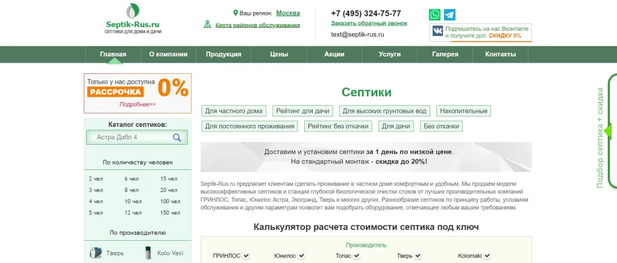This screenshot has width=617, height=263.
Task: Filter septics for 8 чел
Action: 131,190
